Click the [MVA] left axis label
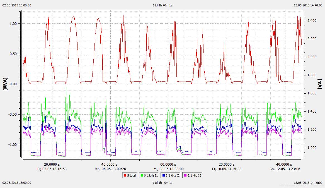The height and width of the screenshot is (188, 325). click(x=5, y=84)
